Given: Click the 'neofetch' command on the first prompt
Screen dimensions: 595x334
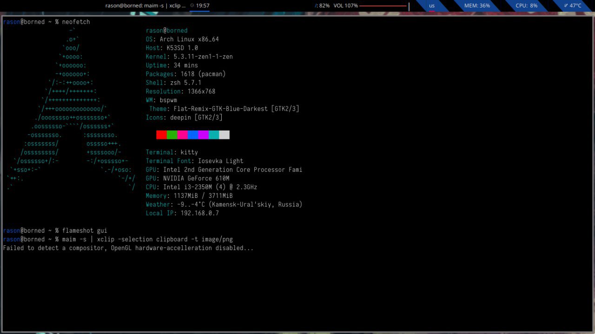Looking at the screenshot, I should pos(76,22).
